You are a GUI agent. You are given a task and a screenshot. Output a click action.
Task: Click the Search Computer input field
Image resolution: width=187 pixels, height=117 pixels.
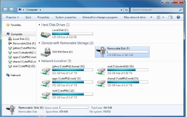click(155, 10)
